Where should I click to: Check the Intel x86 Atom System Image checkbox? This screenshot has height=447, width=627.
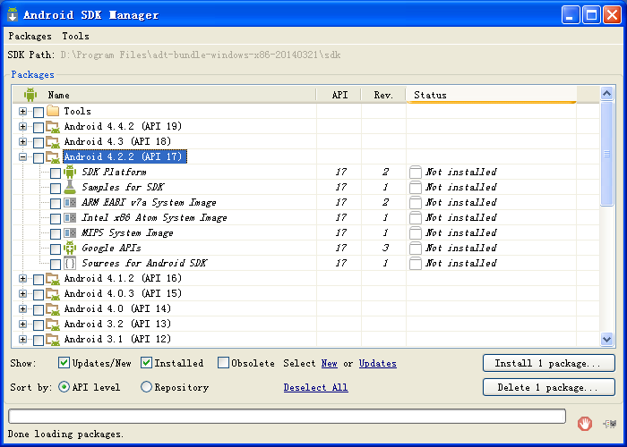(x=56, y=218)
